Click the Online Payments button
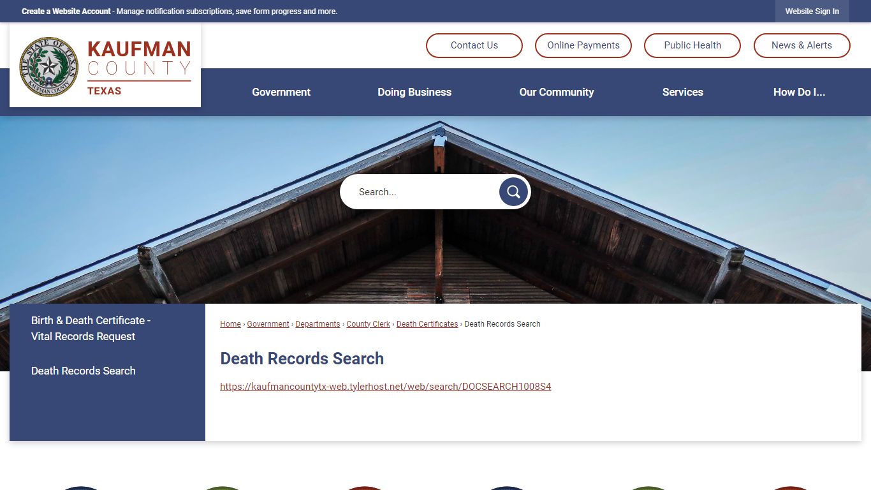 (x=583, y=45)
